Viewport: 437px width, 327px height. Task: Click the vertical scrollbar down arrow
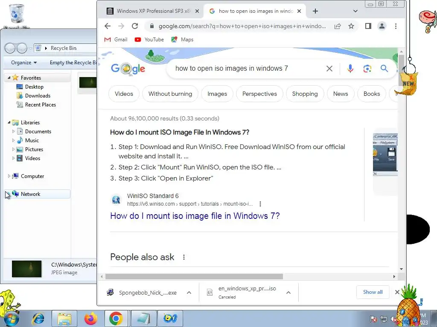coord(401,269)
